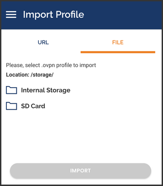163x186 pixels.
Task: Click the Internal Storage folder icon
Action: [x=11, y=90]
